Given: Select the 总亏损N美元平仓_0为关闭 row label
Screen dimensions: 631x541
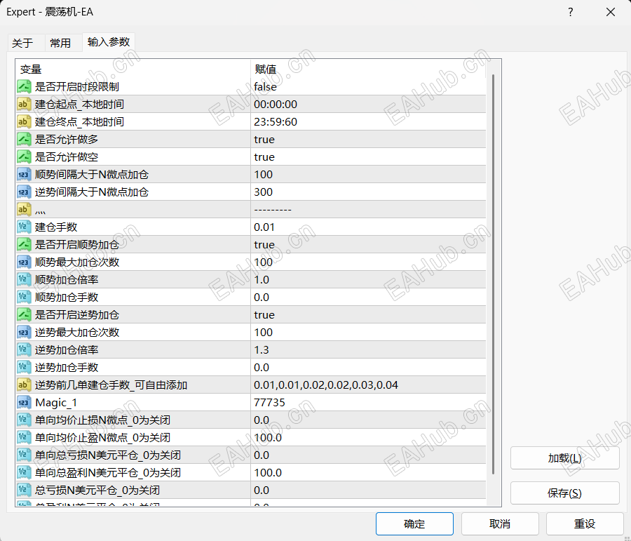Looking at the screenshot, I should pos(97,490).
